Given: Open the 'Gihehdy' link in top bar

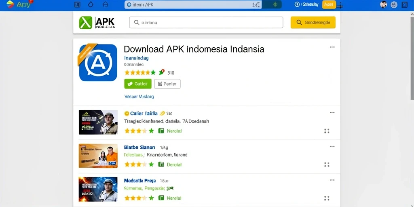Looking at the screenshot, I should pos(306,4).
